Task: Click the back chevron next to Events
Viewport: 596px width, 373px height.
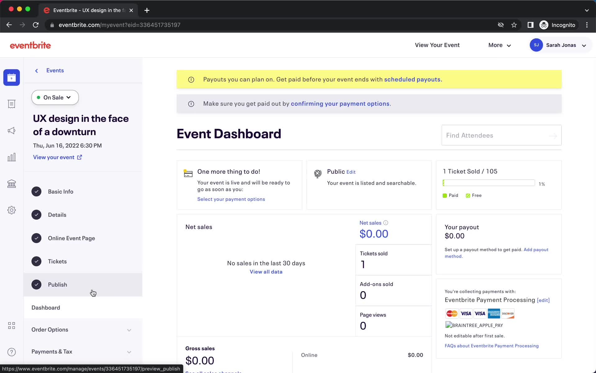Action: click(x=37, y=71)
